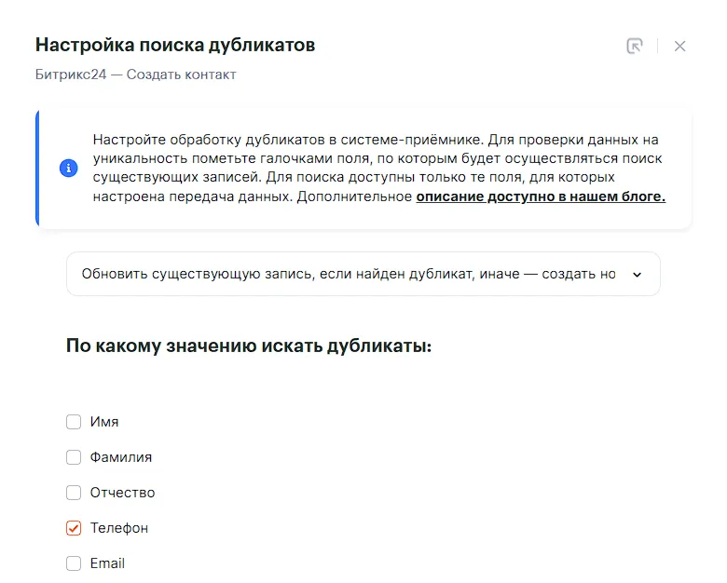
Task: Click the 'Имя' label text
Action: [x=104, y=422]
